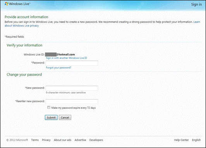Focus the New password field
Image resolution: width=206 pixels, height=148 pixels.
tap(72, 88)
